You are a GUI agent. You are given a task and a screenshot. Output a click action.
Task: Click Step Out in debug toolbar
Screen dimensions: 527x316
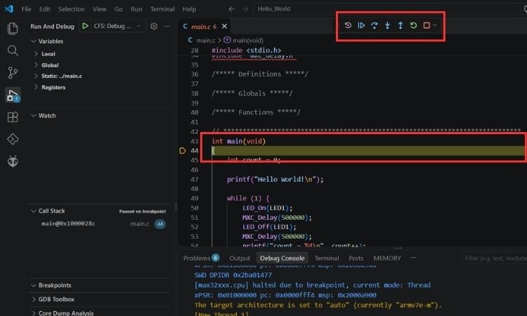[x=401, y=25]
